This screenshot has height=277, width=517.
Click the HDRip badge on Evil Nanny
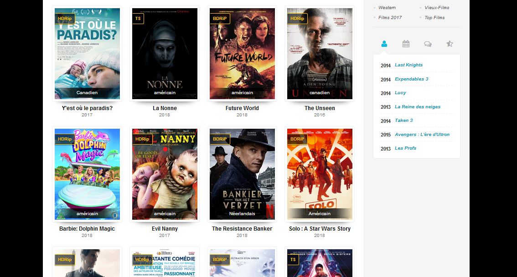142,139
